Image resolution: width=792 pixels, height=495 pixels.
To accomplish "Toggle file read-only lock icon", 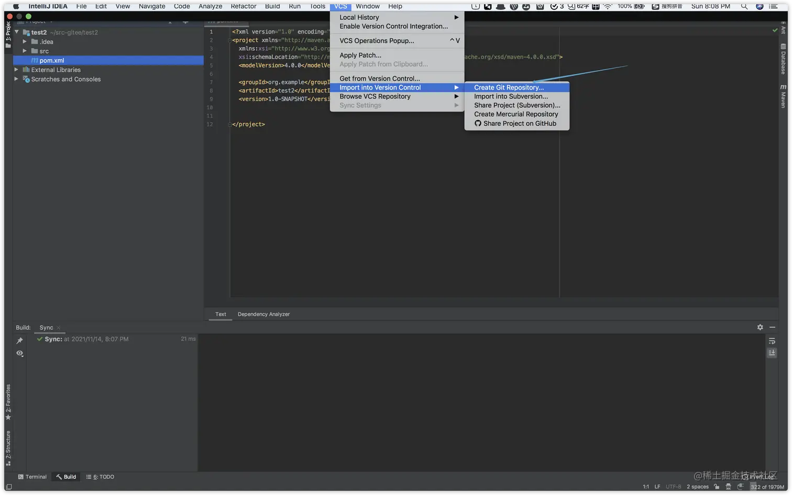I will pyautogui.click(x=717, y=487).
